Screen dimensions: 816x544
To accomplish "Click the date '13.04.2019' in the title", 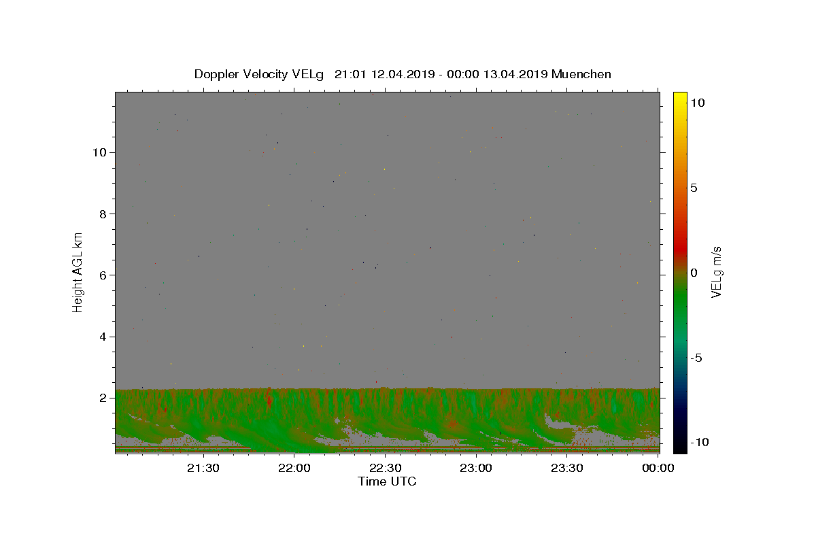I will (515, 74).
